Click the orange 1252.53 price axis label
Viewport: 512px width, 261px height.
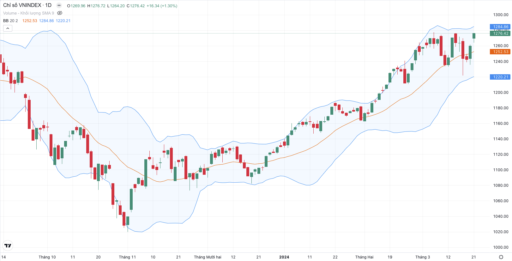pyautogui.click(x=500, y=52)
